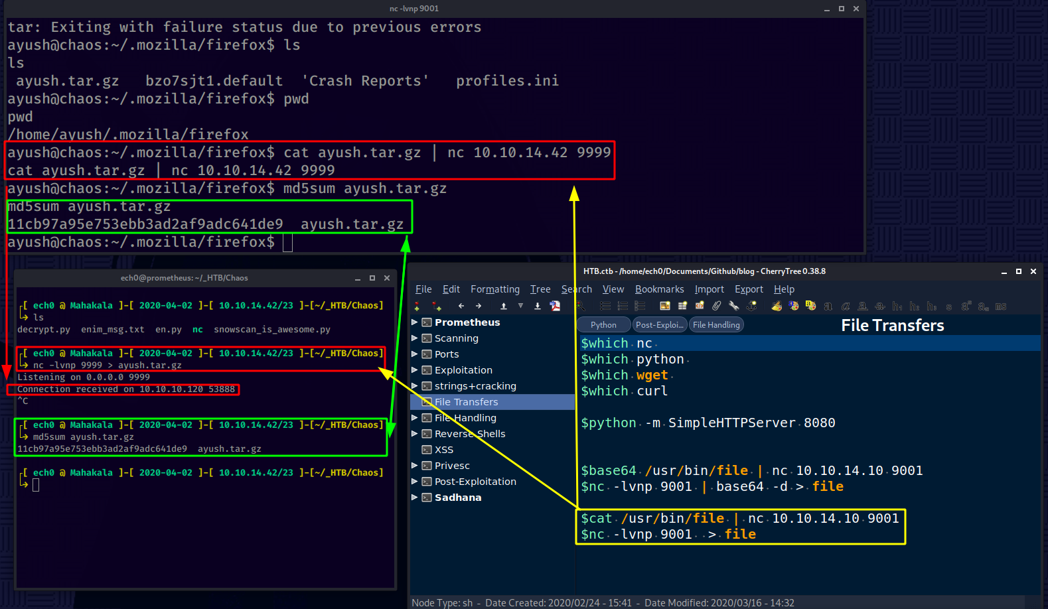The image size is (1048, 609).
Task: Select the Sadhana tree node
Action: (x=458, y=498)
